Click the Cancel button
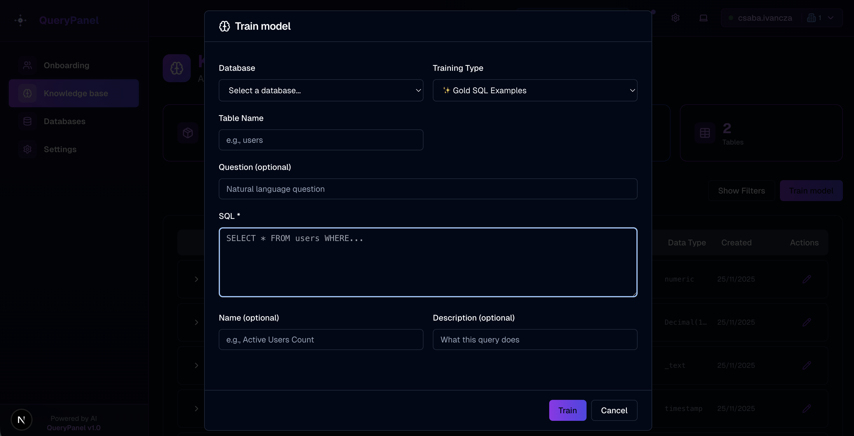This screenshot has width=854, height=436. [x=614, y=410]
